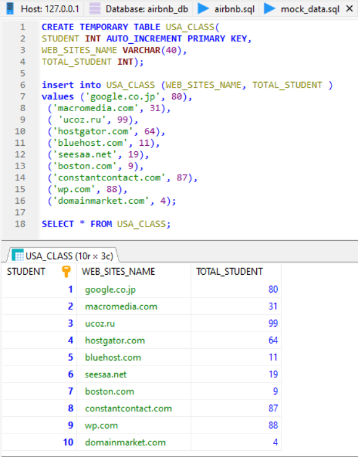
Task: Select the constantcontact.com result cell
Action: pyautogui.click(x=134, y=408)
